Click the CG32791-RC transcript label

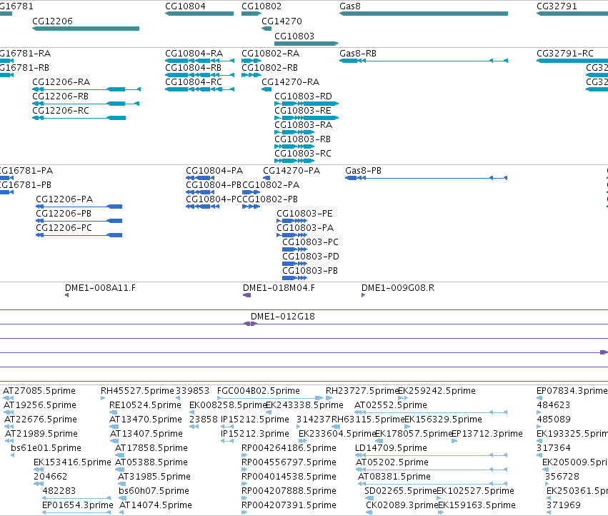click(x=565, y=54)
